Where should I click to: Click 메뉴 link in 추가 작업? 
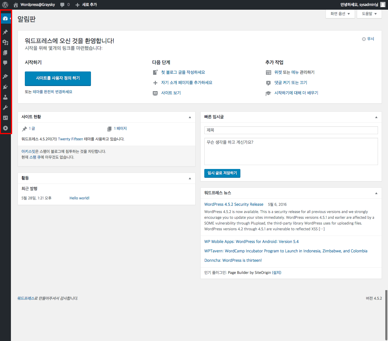click(295, 72)
